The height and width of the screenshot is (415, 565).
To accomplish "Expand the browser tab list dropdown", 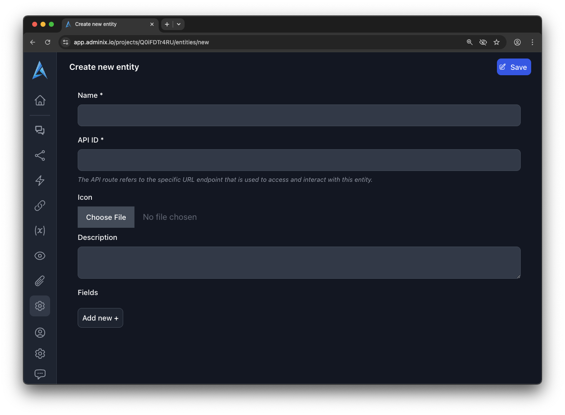I will [x=179, y=24].
